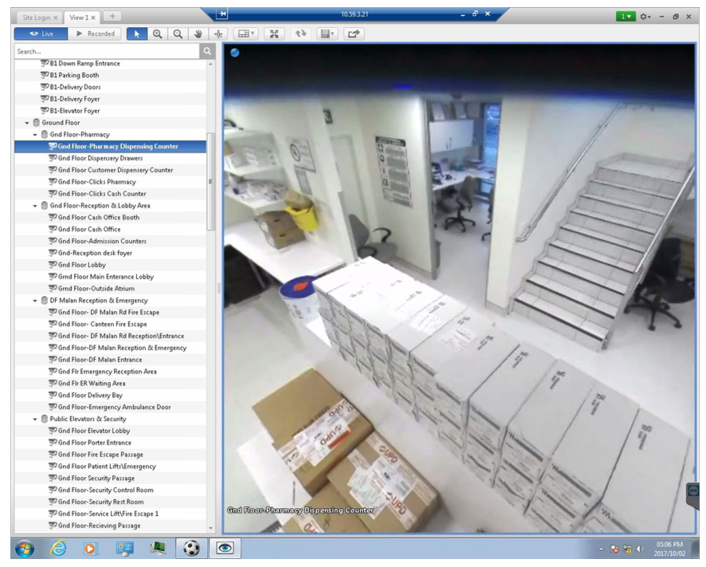Open the Windows Start menu
706x567 pixels.
25,549
